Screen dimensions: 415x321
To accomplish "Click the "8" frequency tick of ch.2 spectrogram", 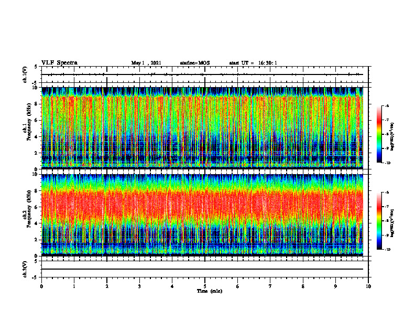I will (37, 191).
